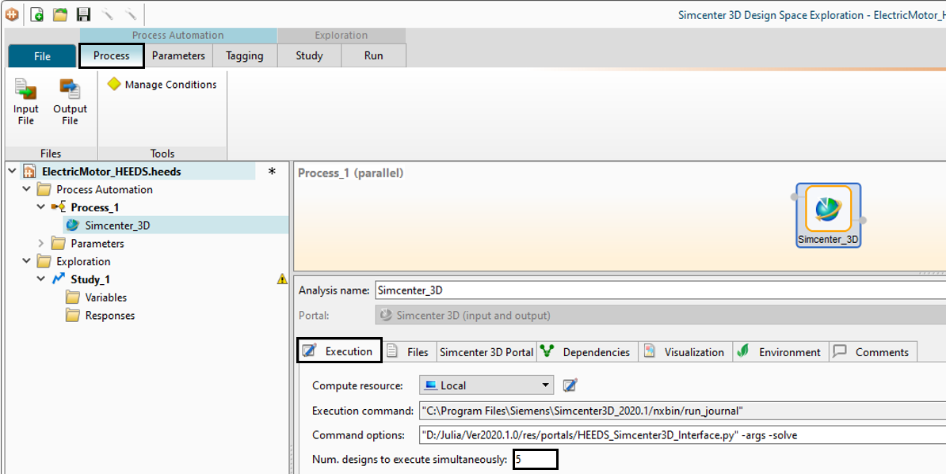946x474 pixels.
Task: Click the New project icon in title bar
Action: pyautogui.click(x=36, y=14)
